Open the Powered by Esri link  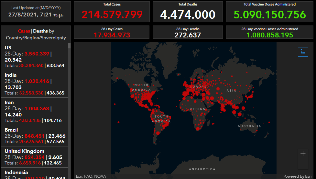coord(297,176)
